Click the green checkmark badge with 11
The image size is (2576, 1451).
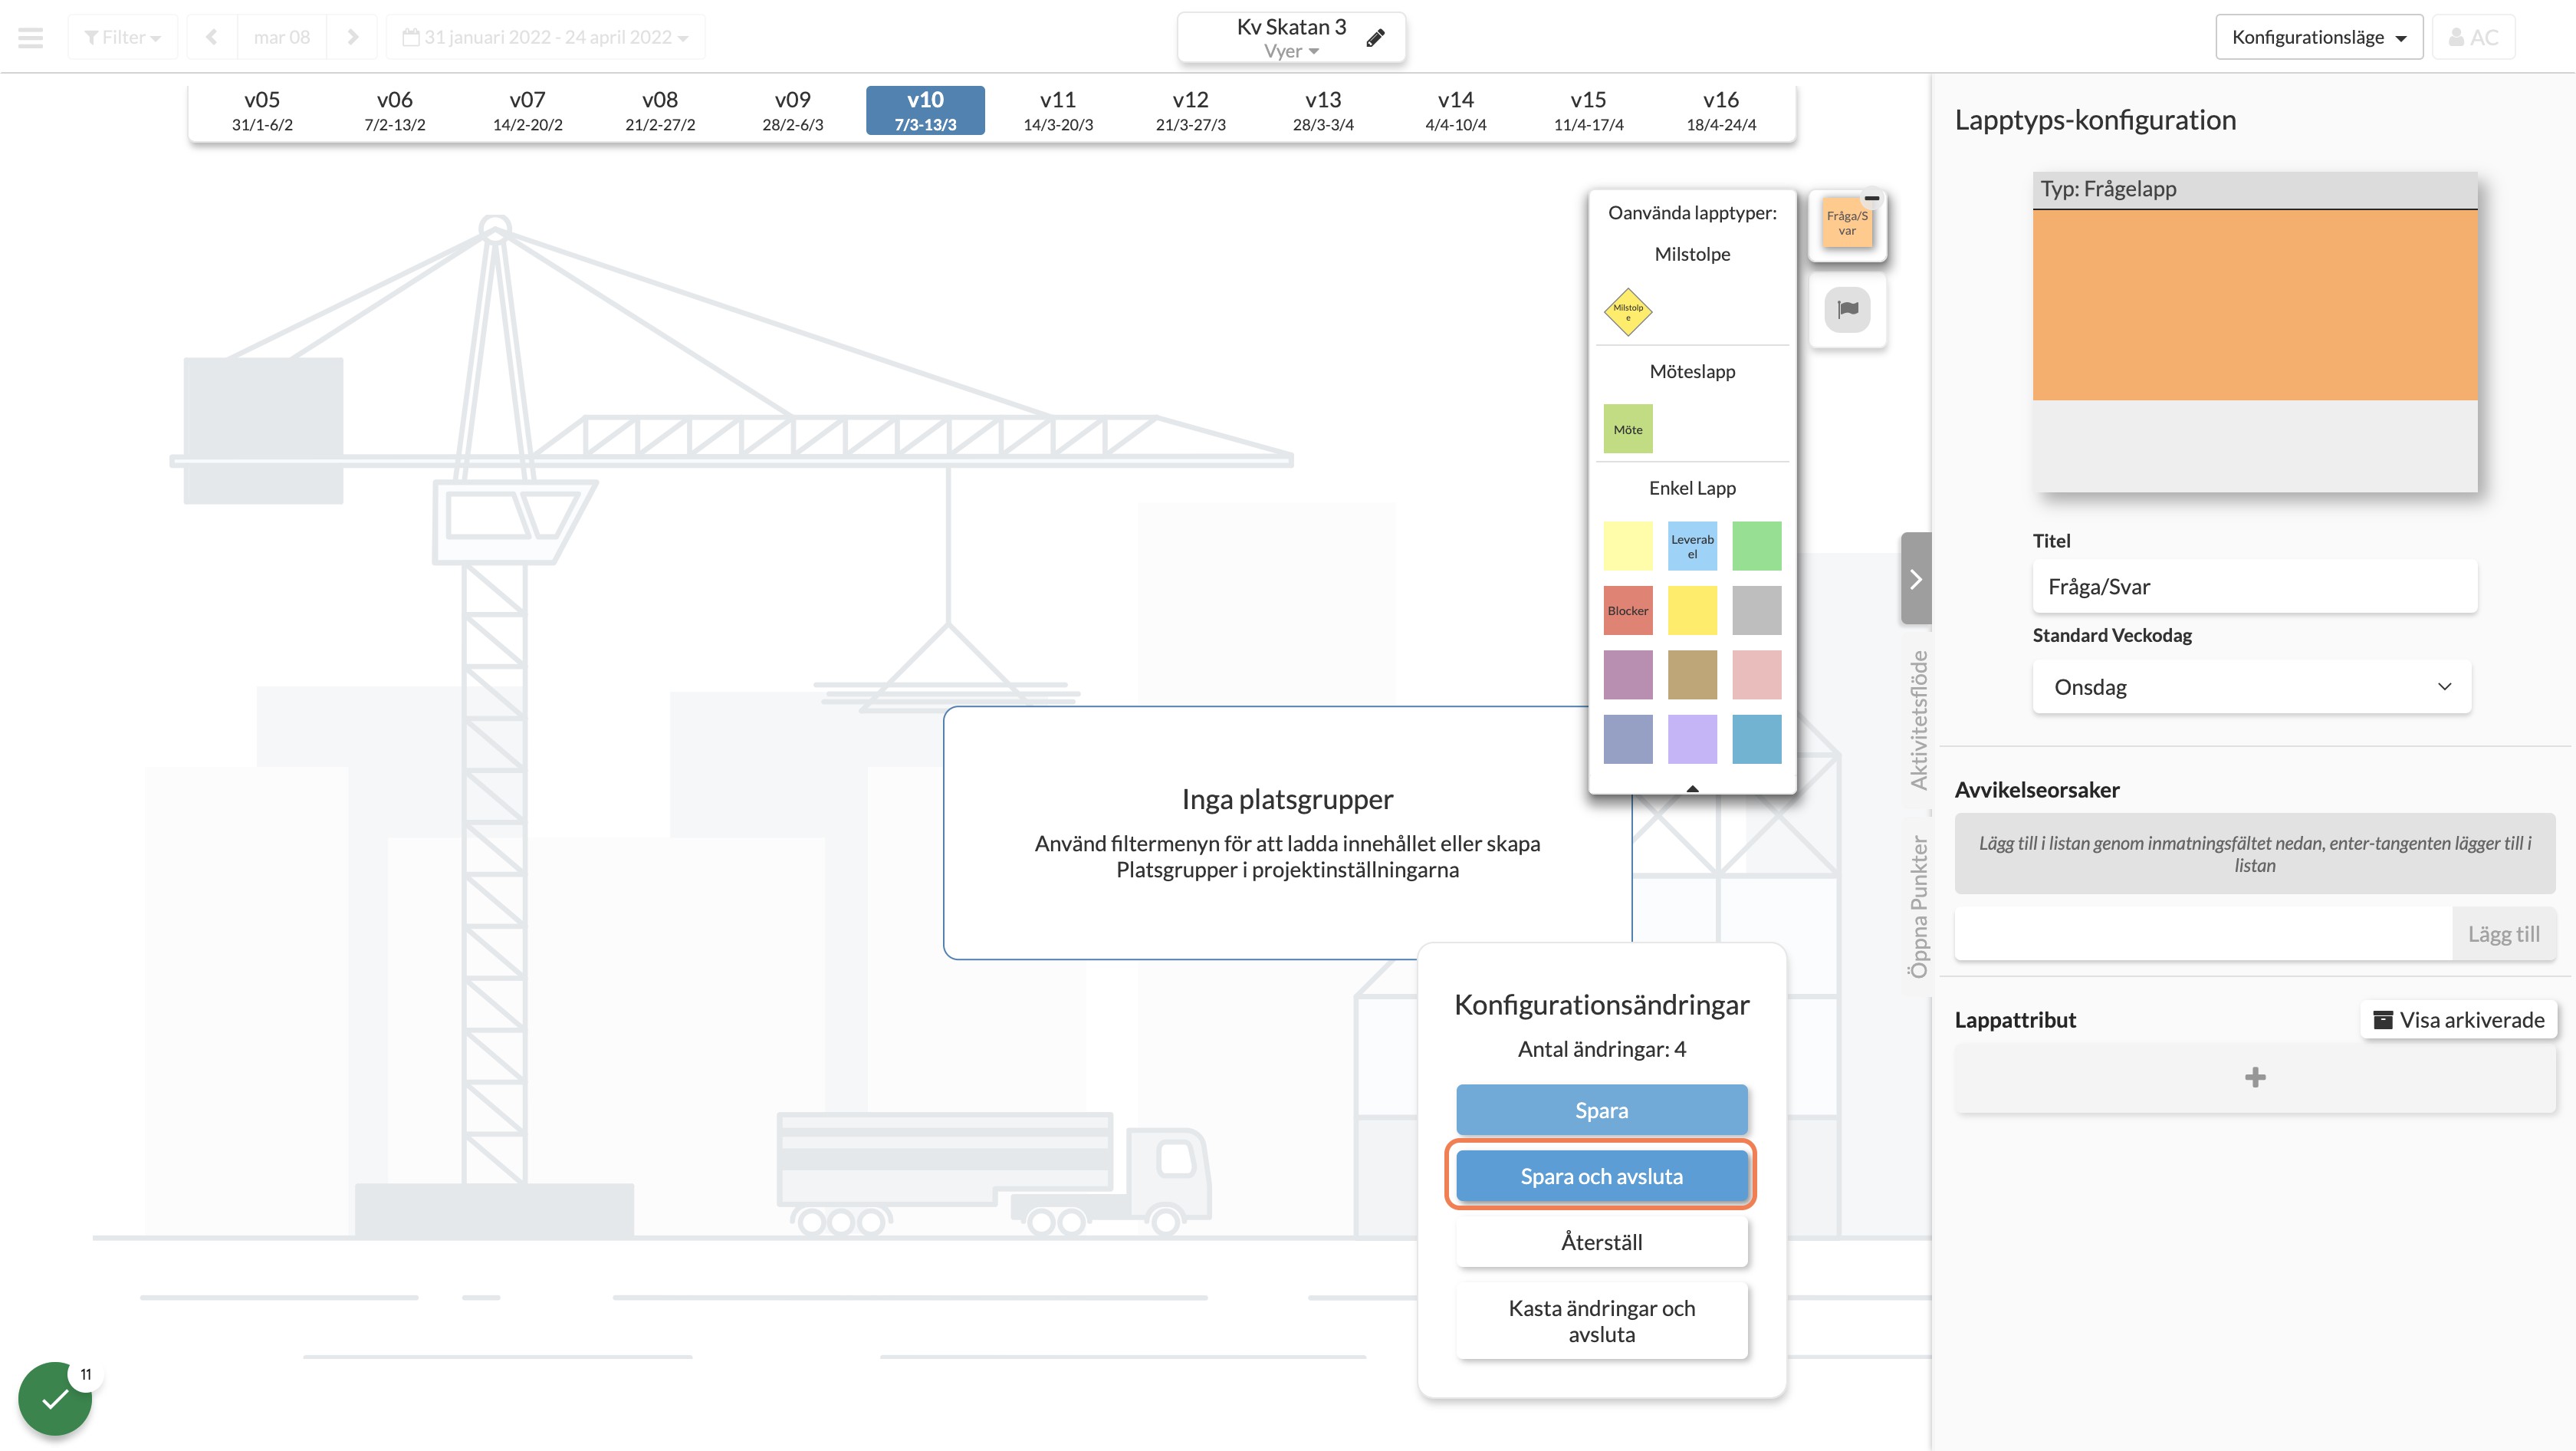point(56,1397)
